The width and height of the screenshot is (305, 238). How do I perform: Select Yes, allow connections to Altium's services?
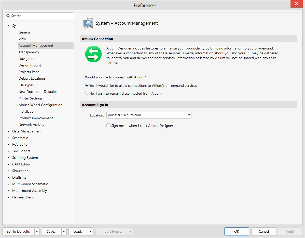click(87, 86)
